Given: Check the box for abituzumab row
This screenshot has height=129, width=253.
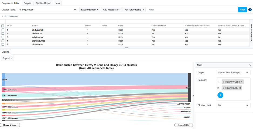Looking at the screenshot, I should [3, 30].
